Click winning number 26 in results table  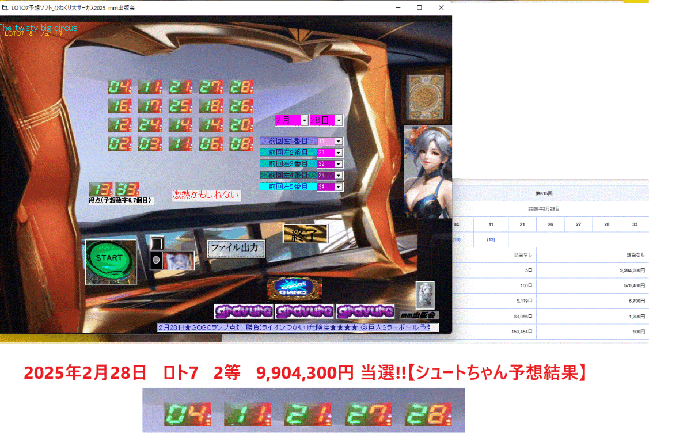click(x=550, y=224)
